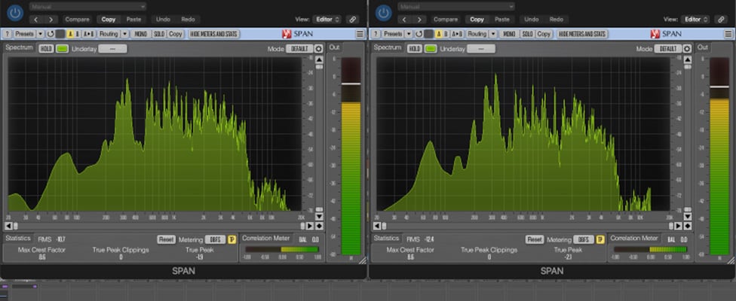Select Correlation Meter tab in right SPAN
Screen dimensions: 736x301
click(x=634, y=239)
